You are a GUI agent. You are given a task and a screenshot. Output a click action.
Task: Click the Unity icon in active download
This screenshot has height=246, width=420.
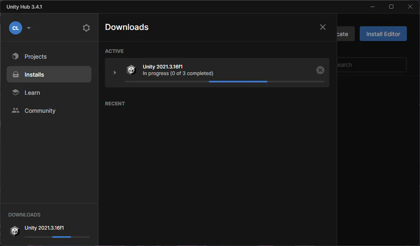point(131,70)
